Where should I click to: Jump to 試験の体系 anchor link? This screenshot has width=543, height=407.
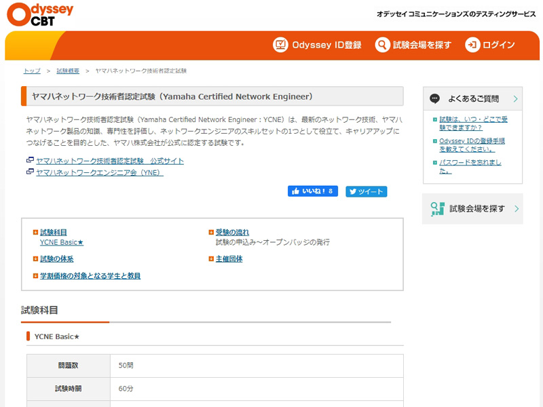click(x=57, y=259)
